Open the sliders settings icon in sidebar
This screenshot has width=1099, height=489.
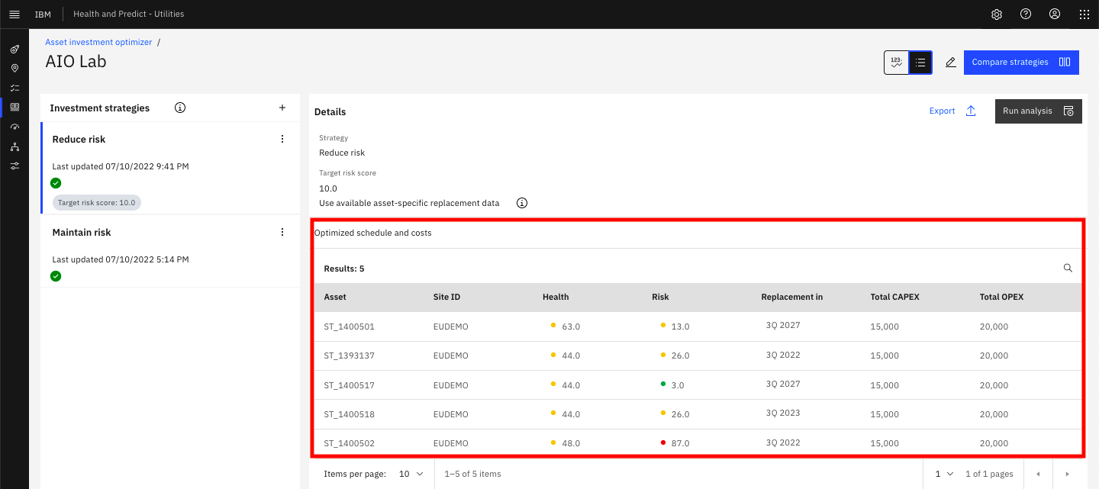pos(15,166)
